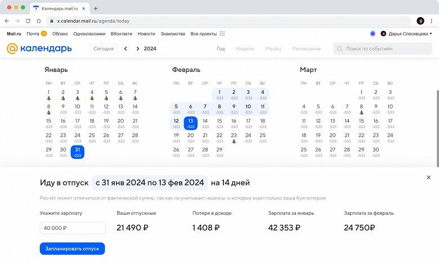Close the vacation planning panel
This screenshot has width=439, height=263.
click(x=428, y=177)
